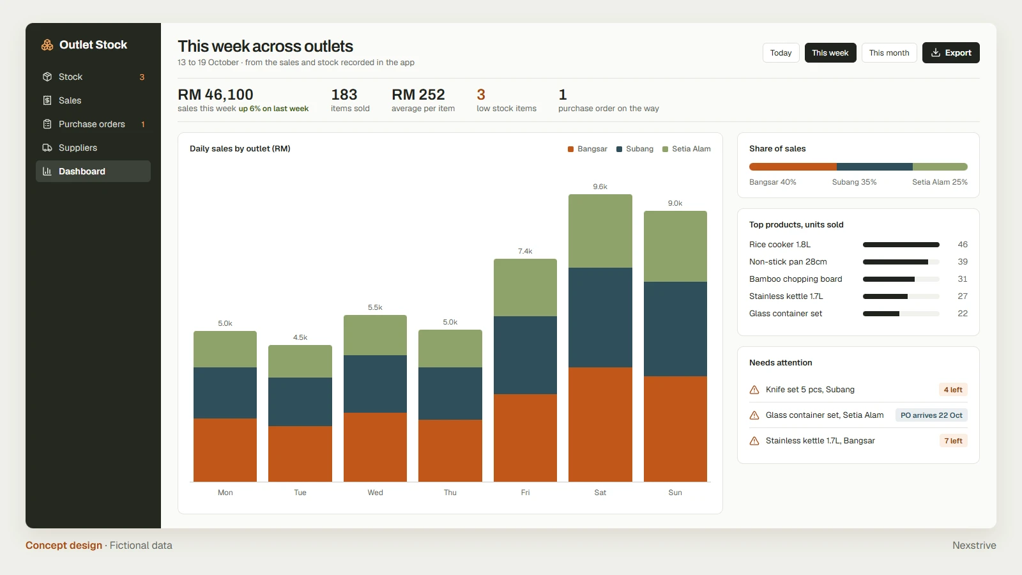Click the Setia Alam segment of share bar

(x=940, y=167)
